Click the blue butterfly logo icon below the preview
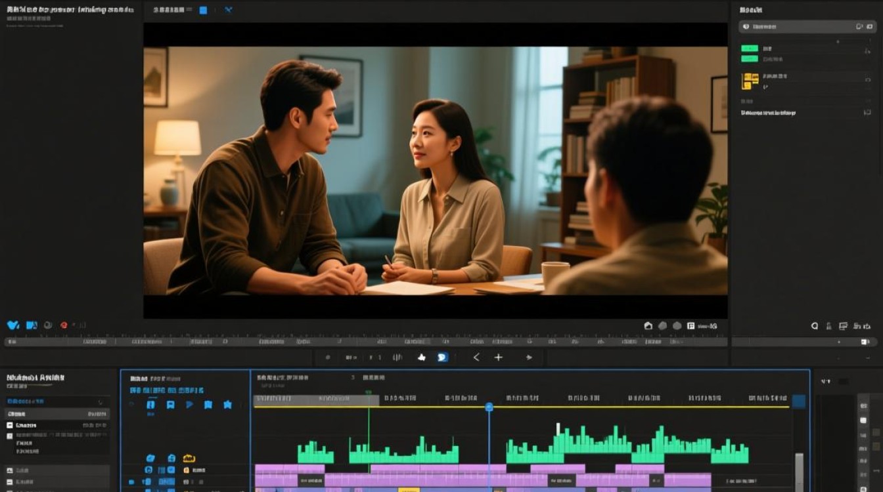Image resolution: width=883 pixels, height=492 pixels. point(13,325)
